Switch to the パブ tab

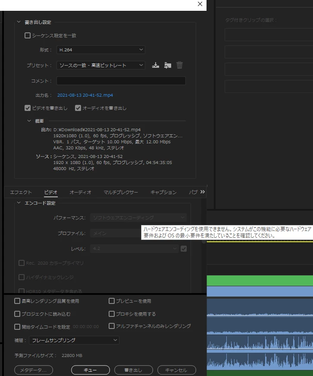click(193, 192)
